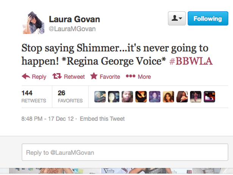Click the Favorite star icon
Screen dimensions: 233x175
point(94,76)
